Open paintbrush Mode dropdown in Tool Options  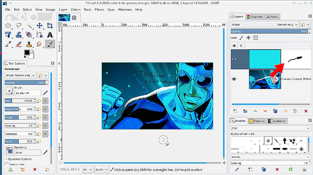pyautogui.click(x=20, y=75)
